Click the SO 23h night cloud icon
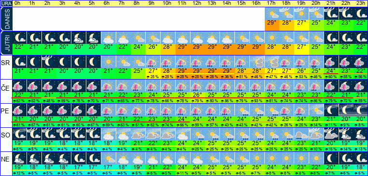The height and width of the screenshot is (176, 368). coord(361,134)
